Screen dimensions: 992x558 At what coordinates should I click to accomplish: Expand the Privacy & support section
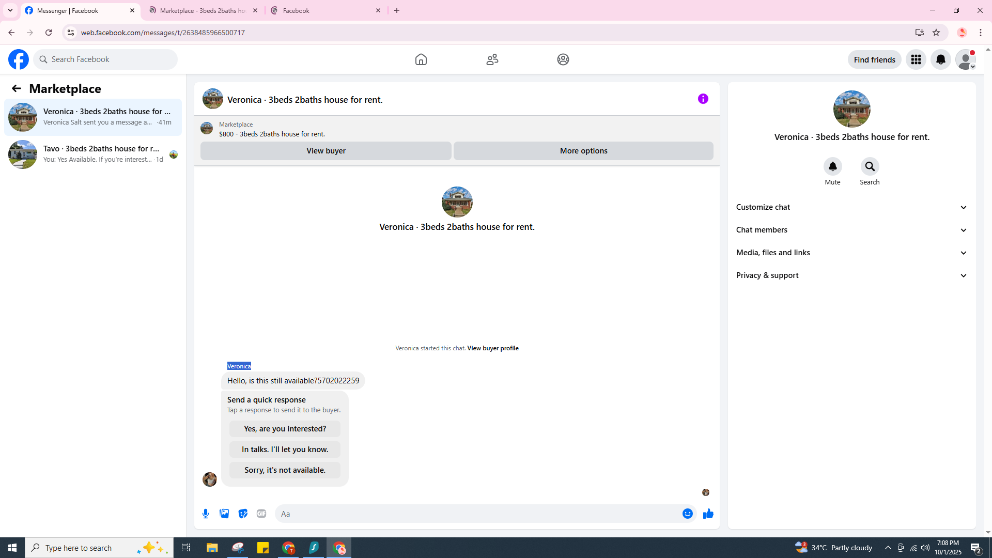tap(852, 275)
